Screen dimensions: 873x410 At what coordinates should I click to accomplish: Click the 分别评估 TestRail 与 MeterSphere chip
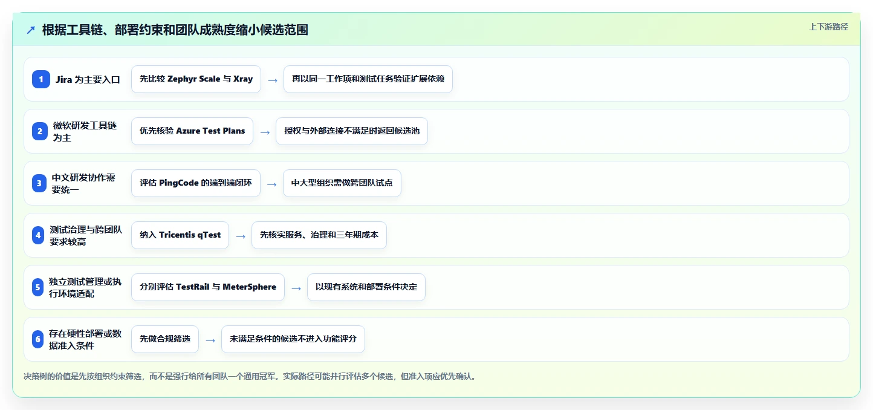[208, 287]
